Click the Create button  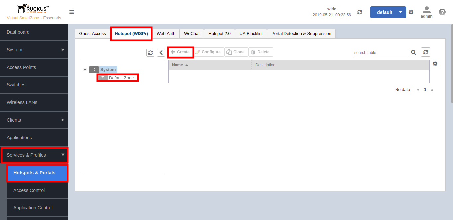point(180,52)
